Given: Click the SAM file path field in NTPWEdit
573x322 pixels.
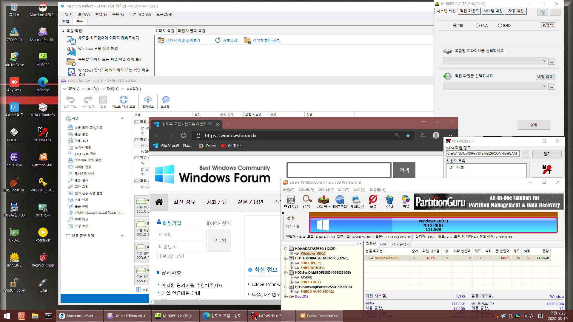Looking at the screenshot, I should [483, 154].
